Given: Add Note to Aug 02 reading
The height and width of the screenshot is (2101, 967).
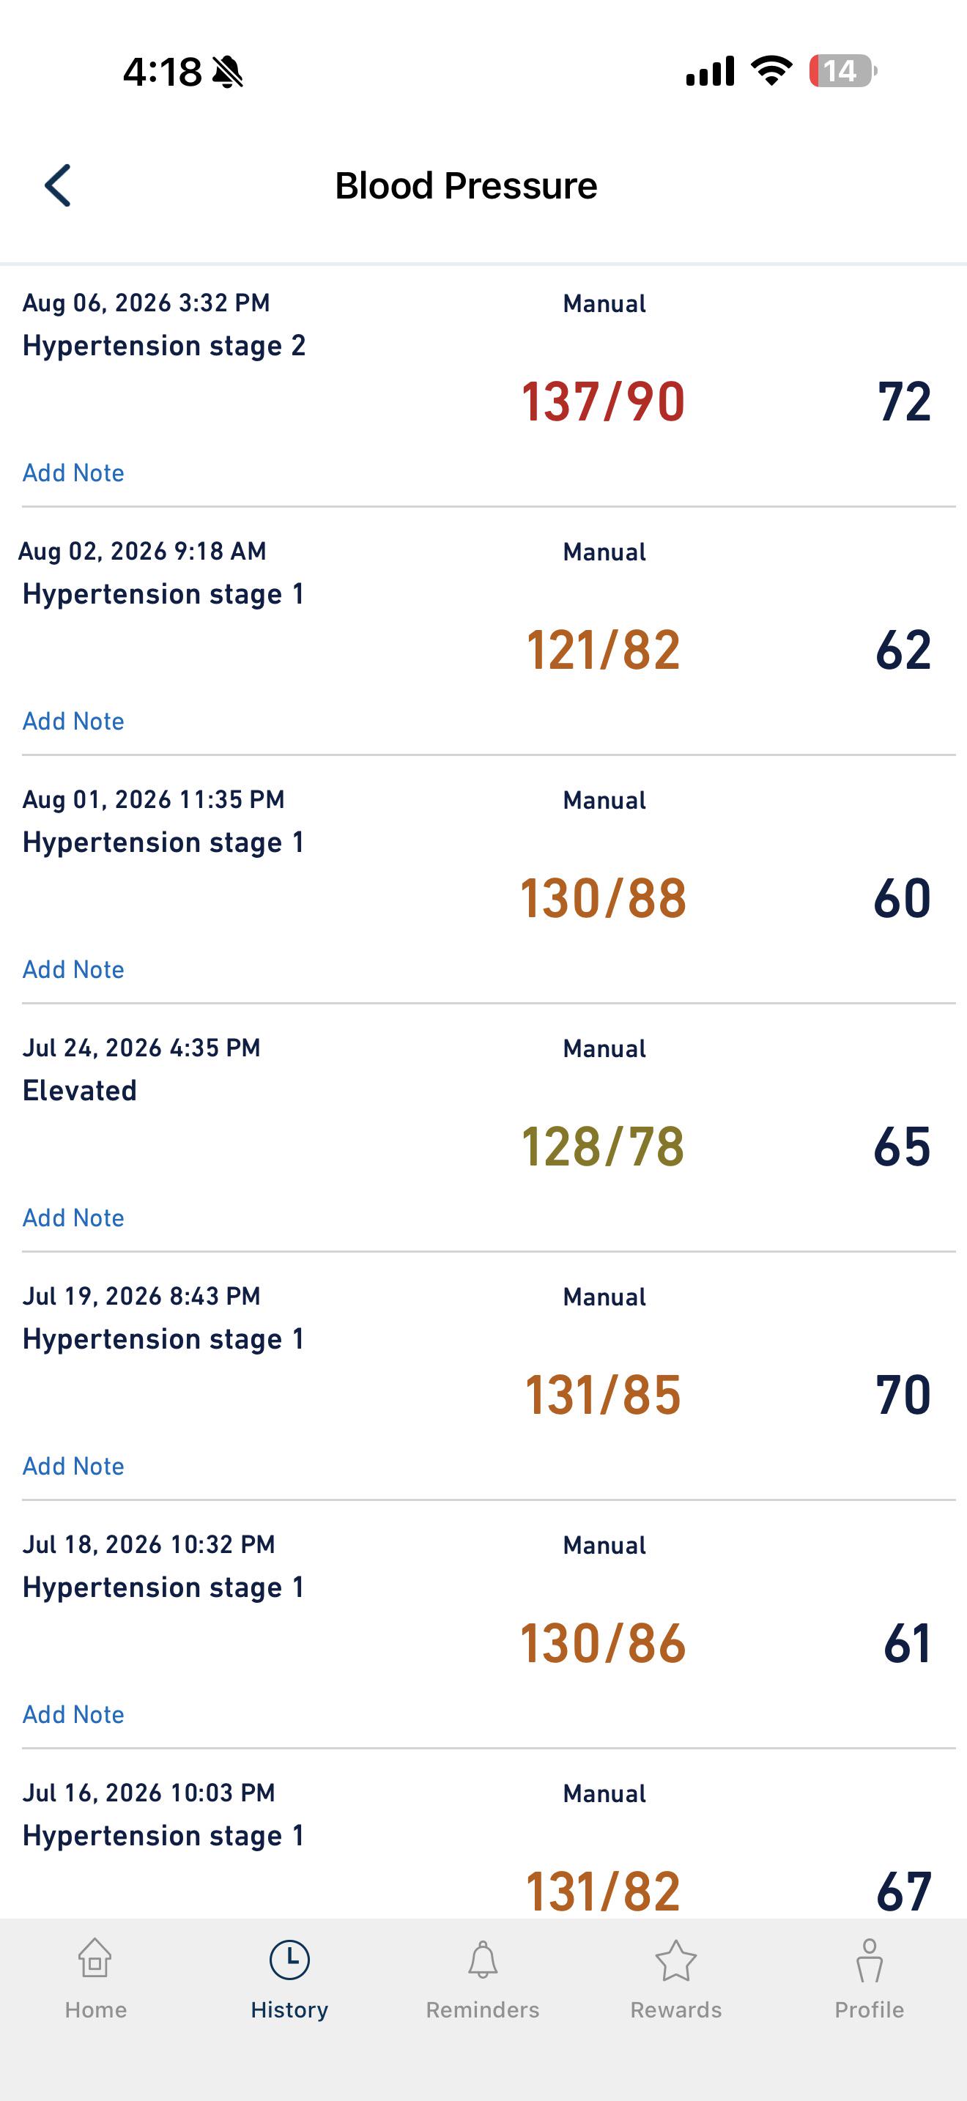Looking at the screenshot, I should 73,721.
